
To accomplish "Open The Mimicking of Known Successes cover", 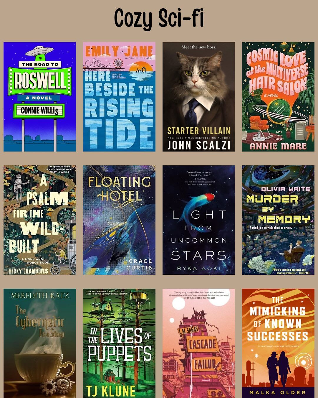I will pos(278,343).
